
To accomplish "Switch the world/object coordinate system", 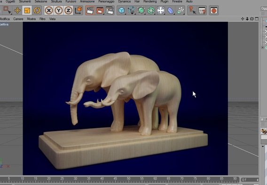I will 79,10.
